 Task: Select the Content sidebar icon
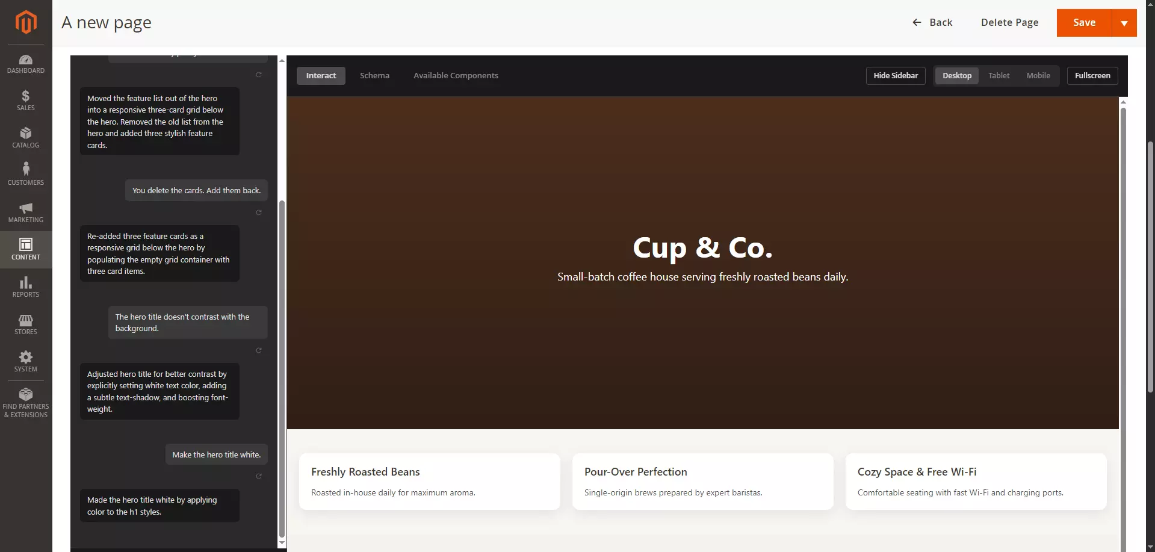[x=26, y=249]
